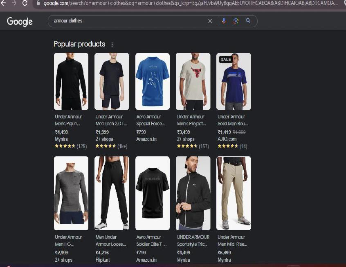Open Under Armour Men Mid-Rise khaki pants image
Screen dimensions: 346x267
click(234, 193)
